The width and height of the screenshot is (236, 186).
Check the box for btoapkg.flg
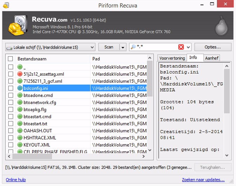point(11,109)
